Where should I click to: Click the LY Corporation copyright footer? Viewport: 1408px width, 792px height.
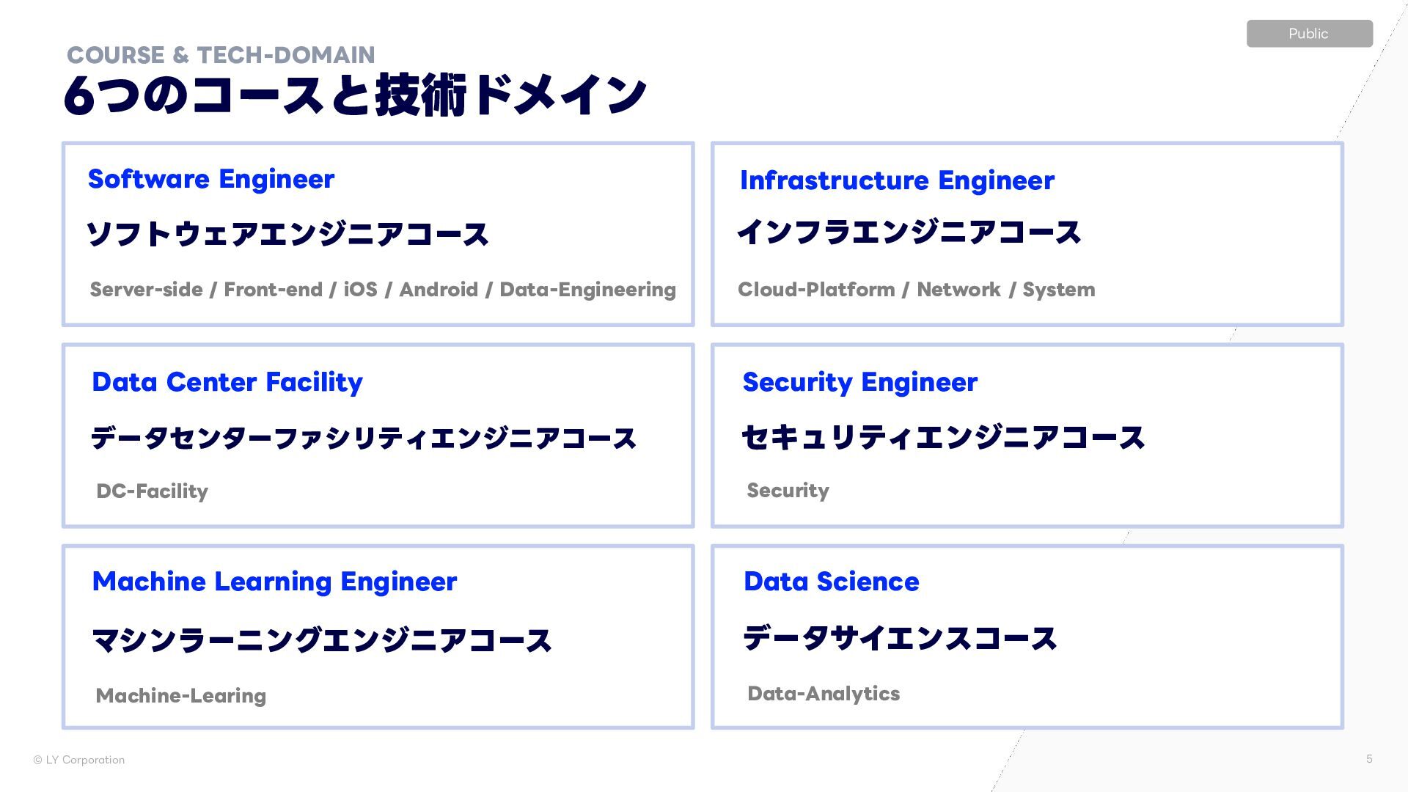point(79,760)
